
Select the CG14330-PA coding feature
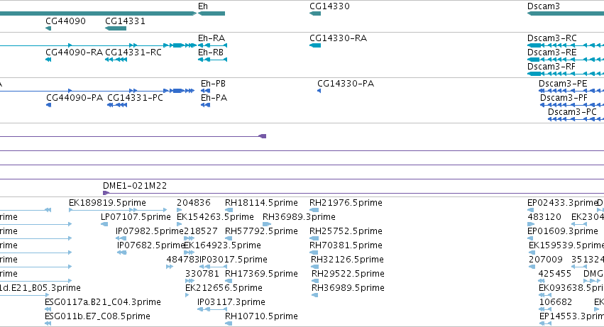tap(319, 91)
